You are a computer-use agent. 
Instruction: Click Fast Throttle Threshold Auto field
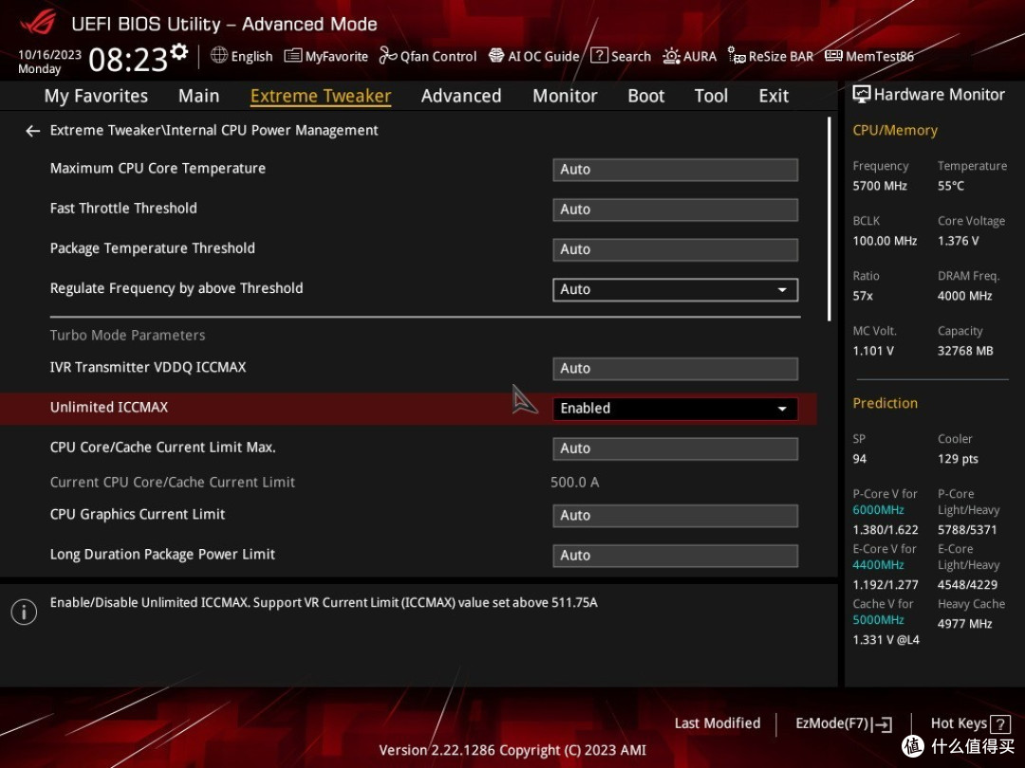pyautogui.click(x=676, y=210)
